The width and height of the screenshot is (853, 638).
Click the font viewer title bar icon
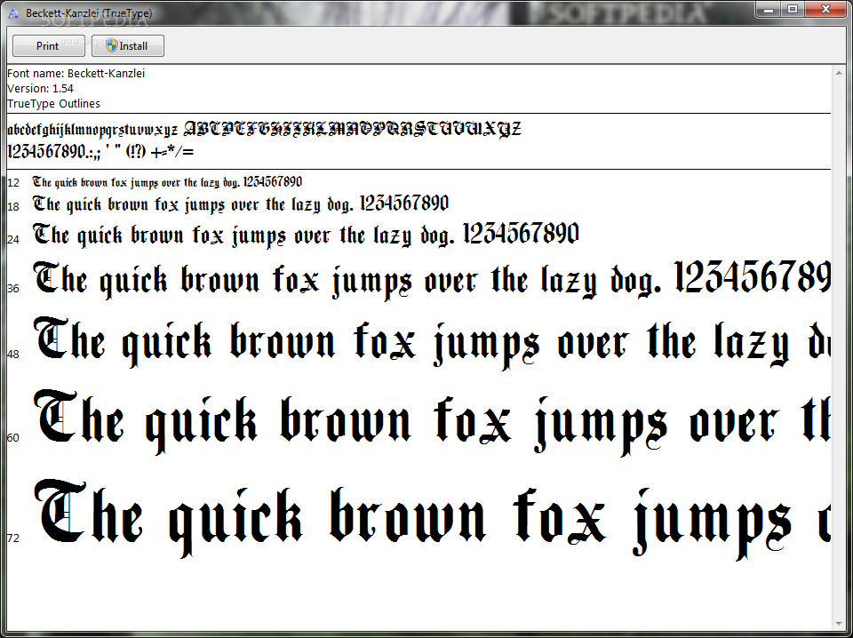coord(14,13)
